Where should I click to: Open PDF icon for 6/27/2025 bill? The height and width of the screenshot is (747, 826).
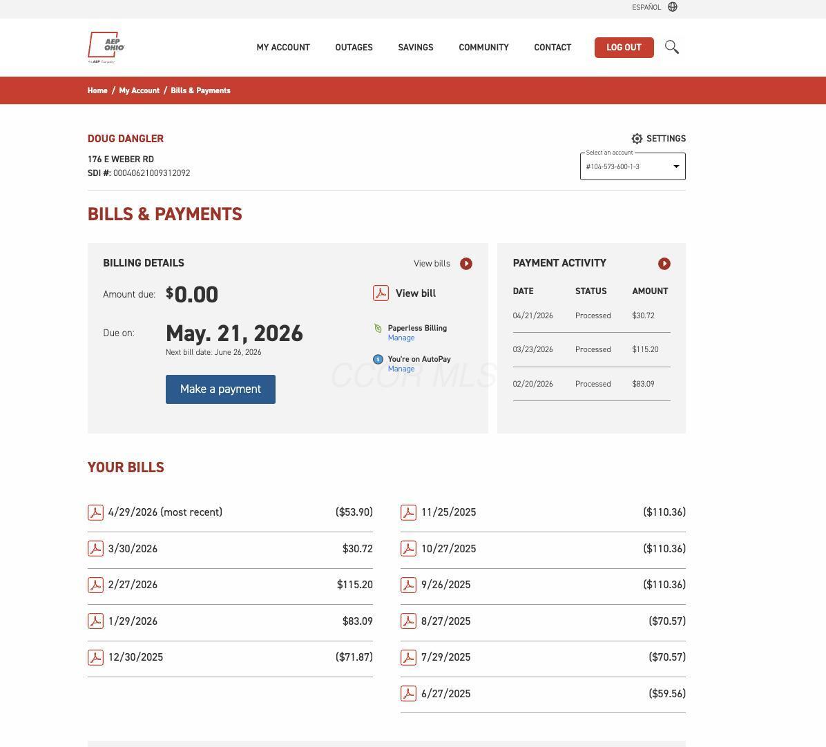[x=408, y=694]
